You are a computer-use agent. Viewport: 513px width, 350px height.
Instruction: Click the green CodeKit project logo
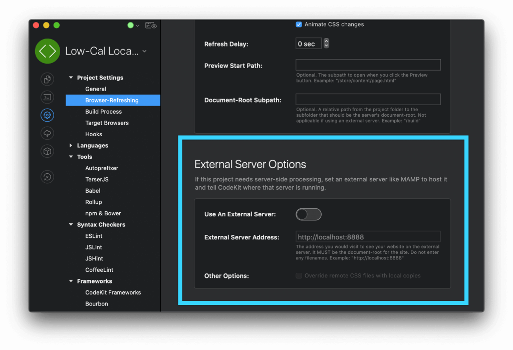(48, 51)
